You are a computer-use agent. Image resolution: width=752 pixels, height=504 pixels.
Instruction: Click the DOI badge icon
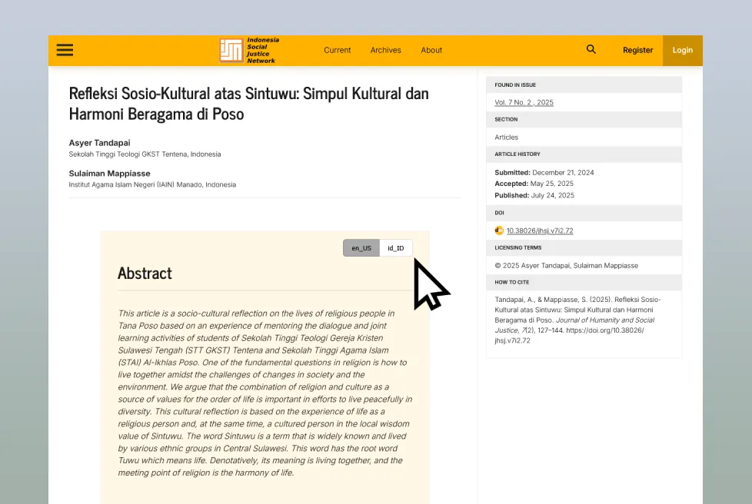click(x=499, y=230)
